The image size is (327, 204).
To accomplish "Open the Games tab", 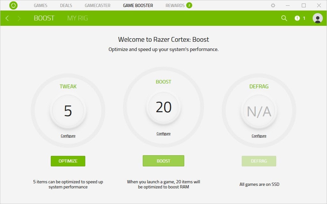I will tap(41, 5).
